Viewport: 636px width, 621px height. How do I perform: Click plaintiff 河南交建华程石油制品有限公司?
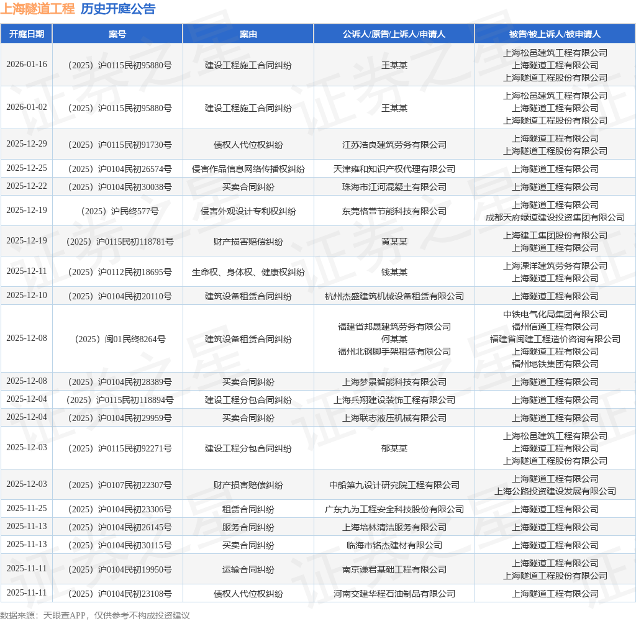[394, 594]
